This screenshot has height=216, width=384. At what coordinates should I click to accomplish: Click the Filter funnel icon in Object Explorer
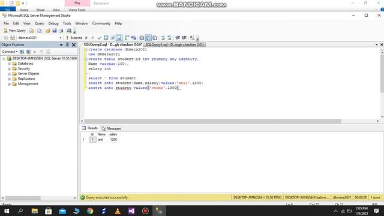pos(41,52)
